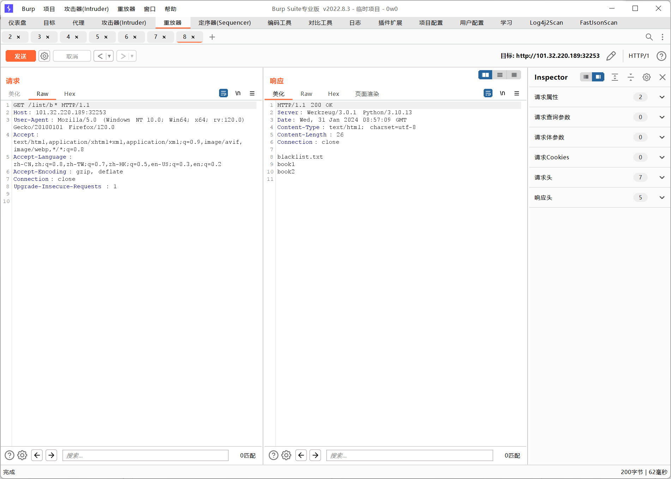The image size is (671, 479).
Task: Go to next request in history
Action: [123, 56]
